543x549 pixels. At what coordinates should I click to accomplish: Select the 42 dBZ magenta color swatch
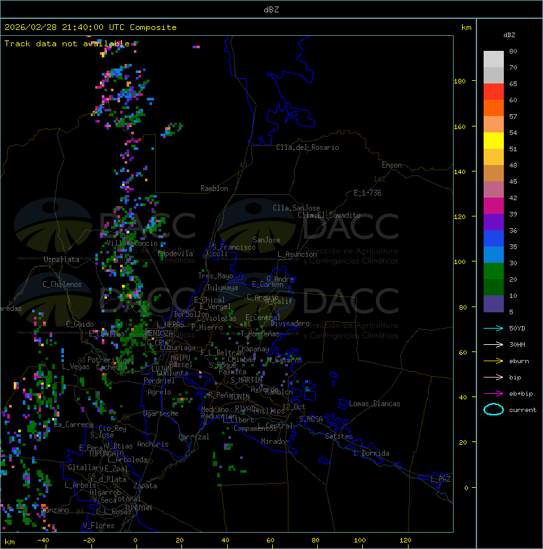tap(493, 206)
